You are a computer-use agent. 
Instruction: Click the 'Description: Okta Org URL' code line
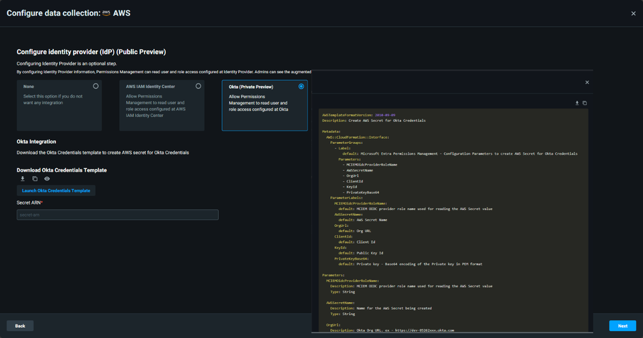pyautogui.click(x=392, y=330)
